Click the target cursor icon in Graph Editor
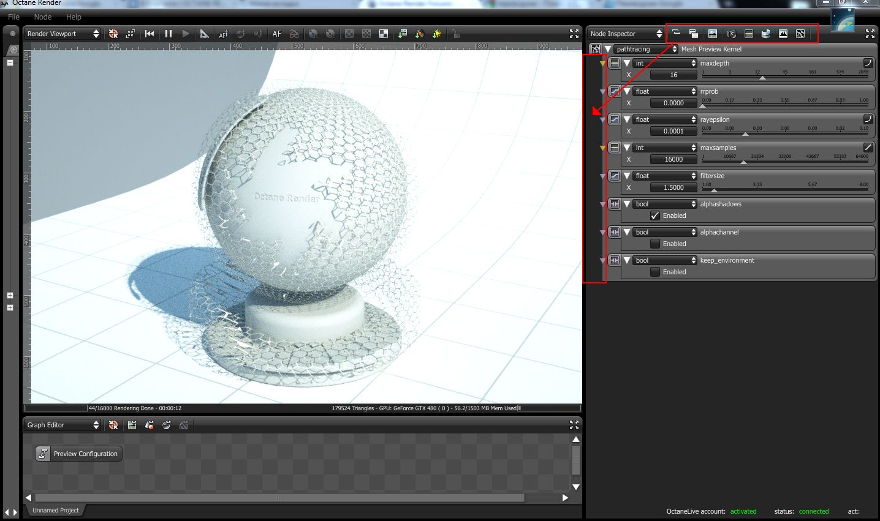 point(113,425)
